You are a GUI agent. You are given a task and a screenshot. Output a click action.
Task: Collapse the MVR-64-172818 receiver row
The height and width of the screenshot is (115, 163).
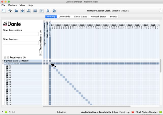[x=3, y=63]
